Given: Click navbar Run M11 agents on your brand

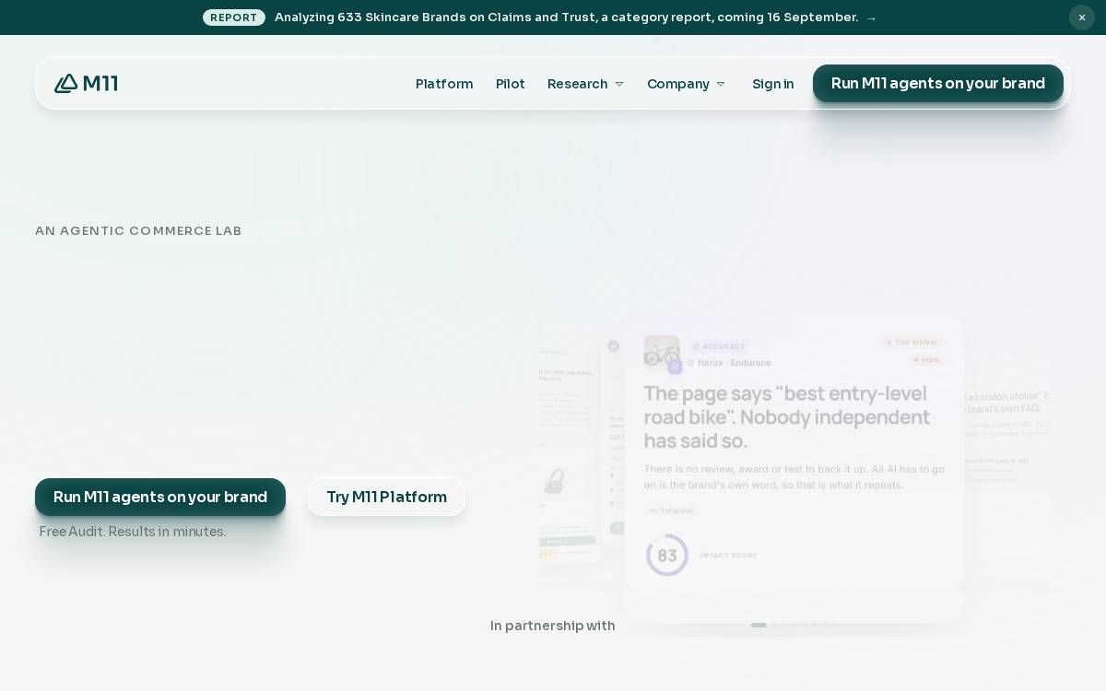Looking at the screenshot, I should coord(938,84).
